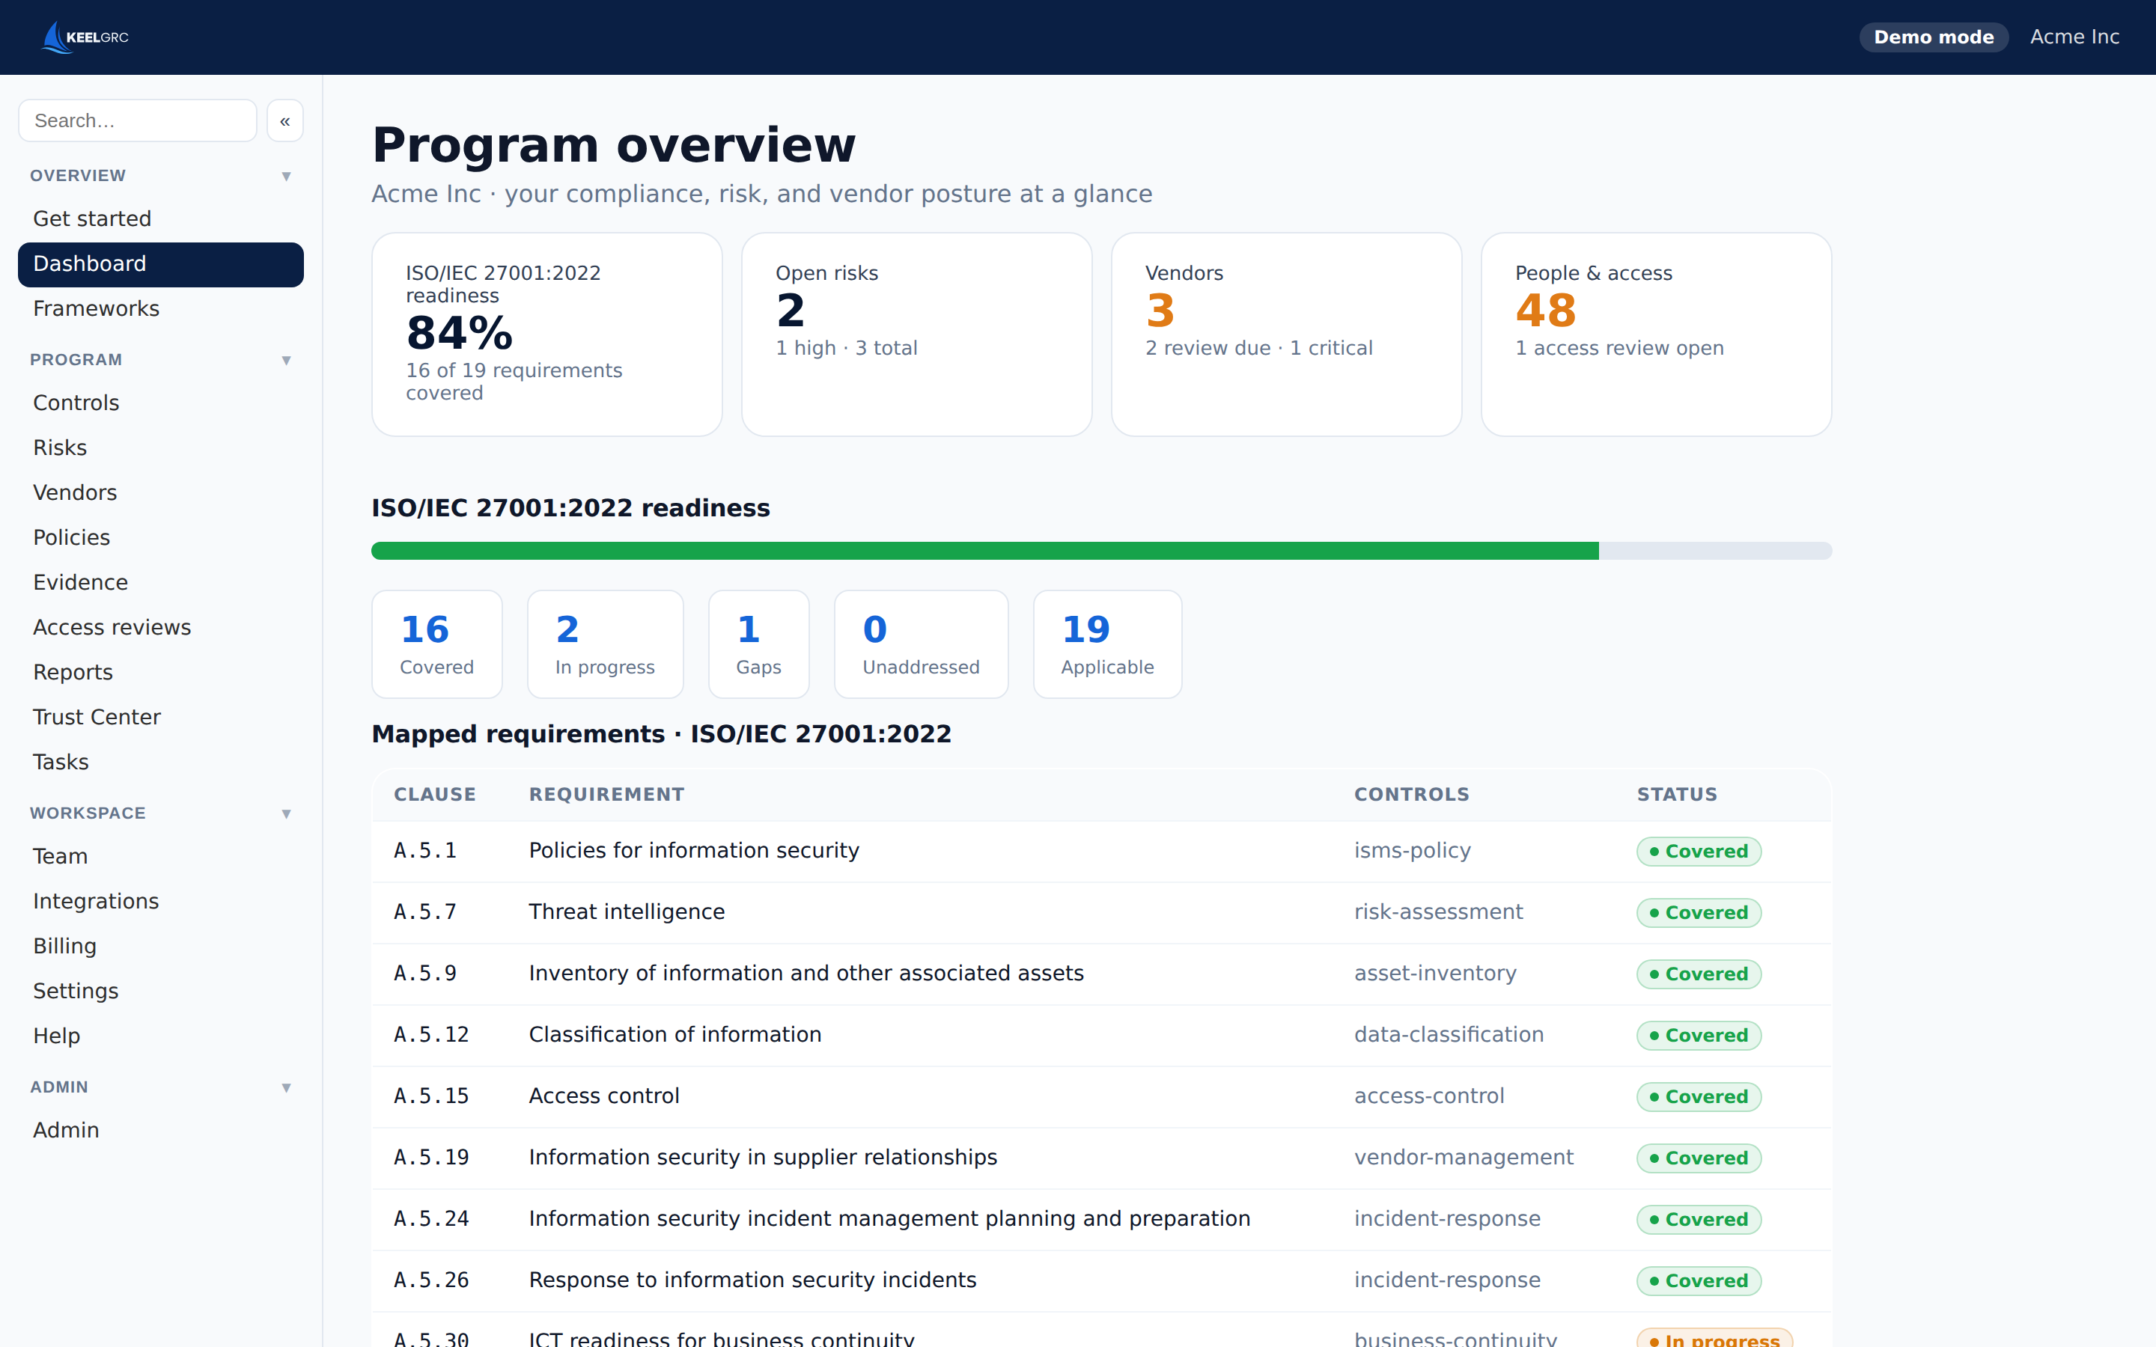Click Acme Inc account name in header
The height and width of the screenshot is (1347, 2156).
coord(2074,37)
